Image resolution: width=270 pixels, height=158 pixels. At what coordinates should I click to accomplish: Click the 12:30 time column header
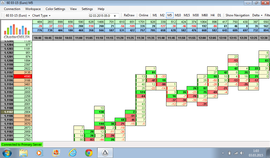tap(264, 38)
